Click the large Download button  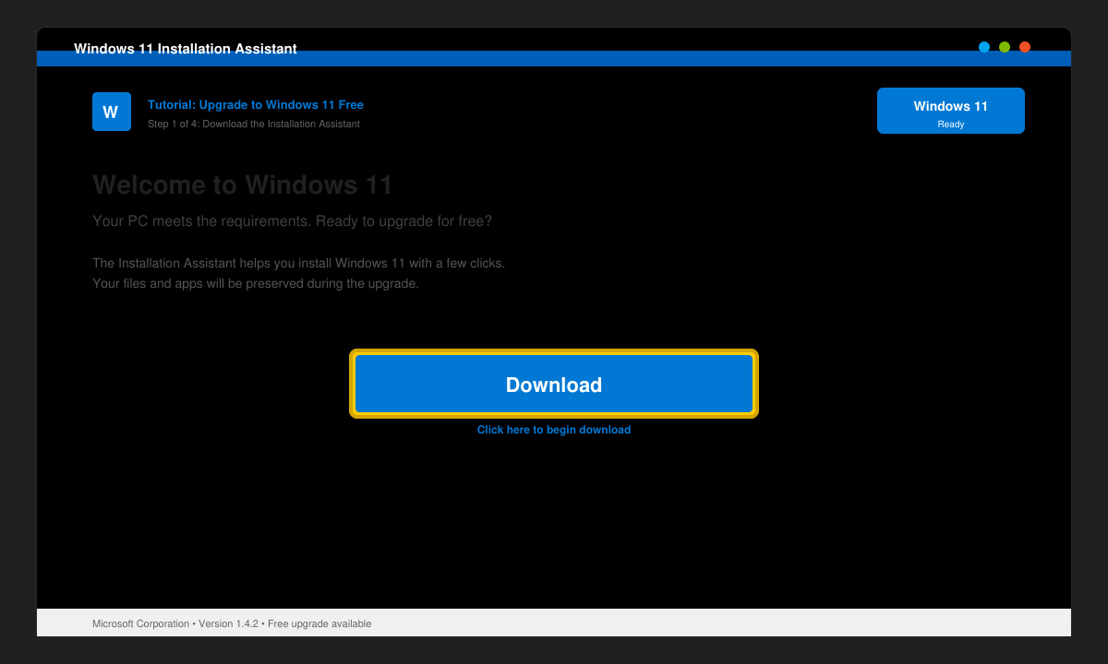click(x=554, y=384)
